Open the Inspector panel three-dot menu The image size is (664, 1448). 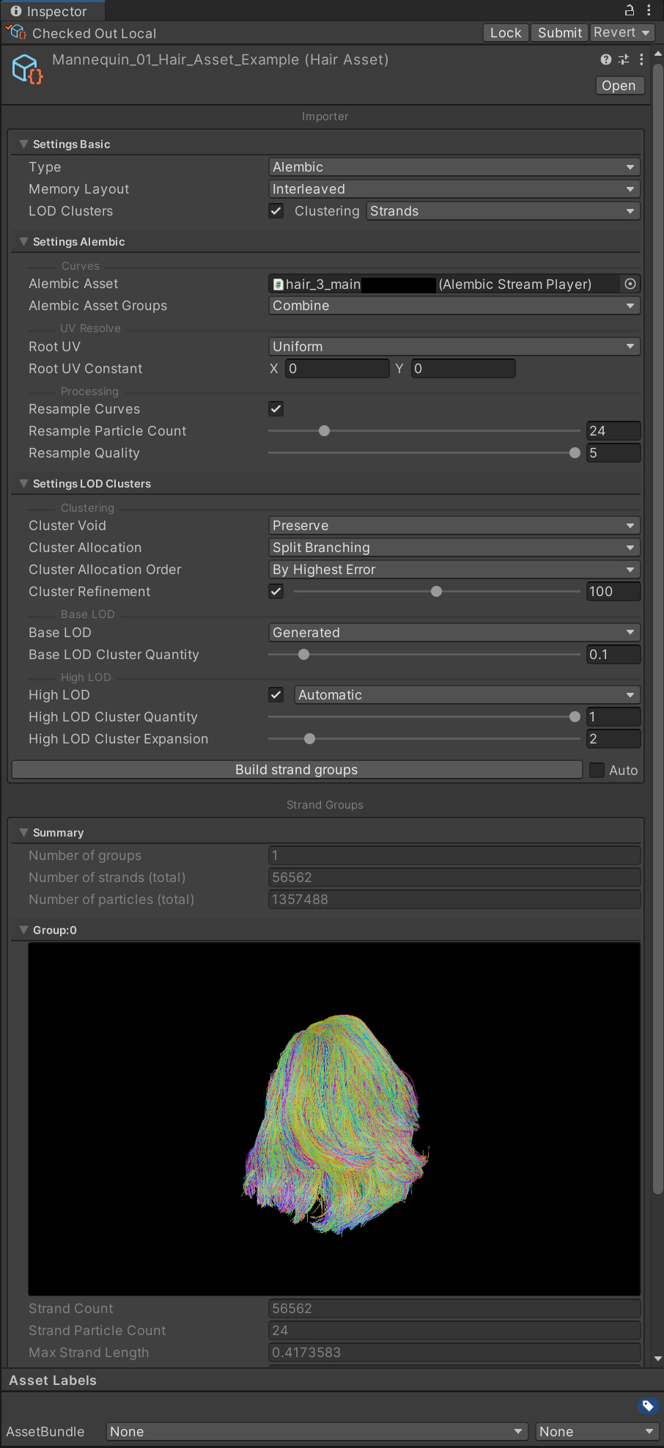(649, 10)
